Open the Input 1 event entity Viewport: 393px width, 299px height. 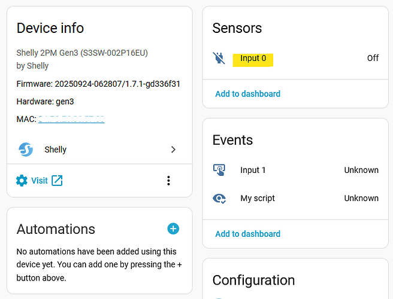point(253,170)
